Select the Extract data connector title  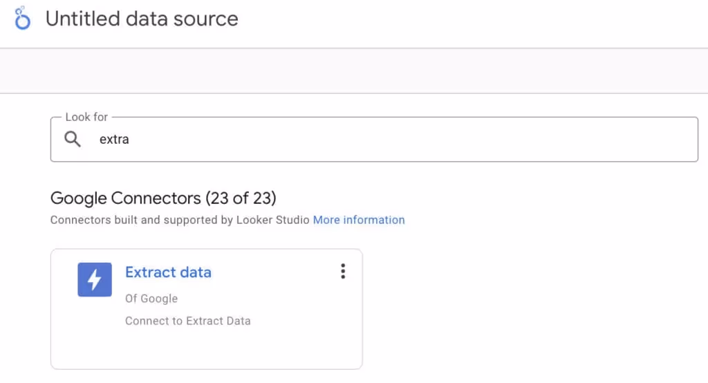169,272
